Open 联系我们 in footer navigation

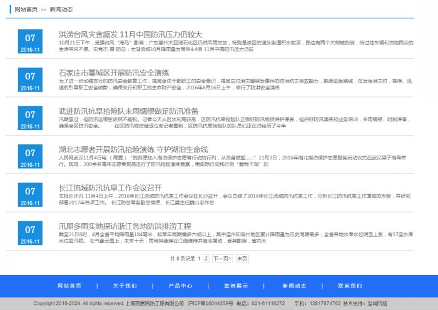coord(350,286)
